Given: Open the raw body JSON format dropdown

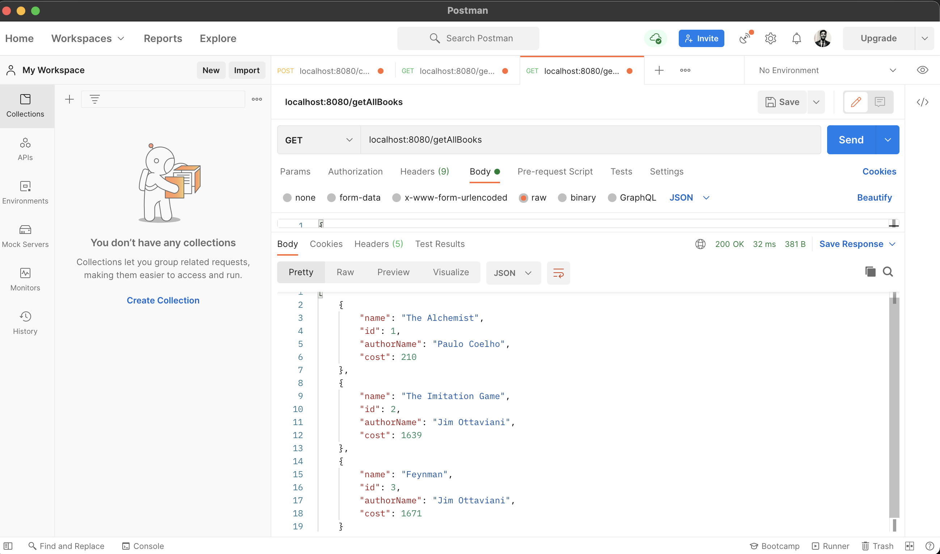Looking at the screenshot, I should tap(689, 197).
